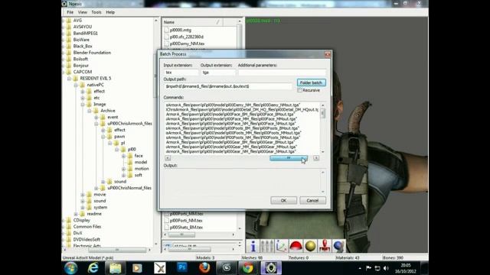Open the Help menu
Screen dimensions: 490x275
coord(110,12)
